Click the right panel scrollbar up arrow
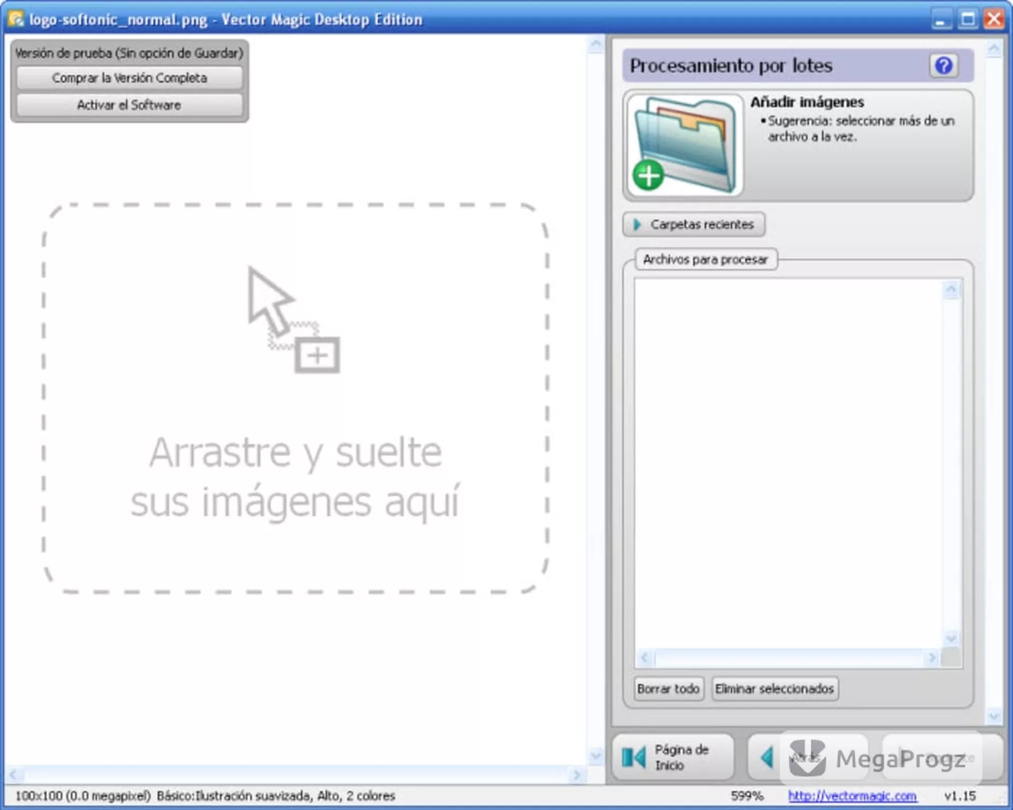 click(x=993, y=49)
